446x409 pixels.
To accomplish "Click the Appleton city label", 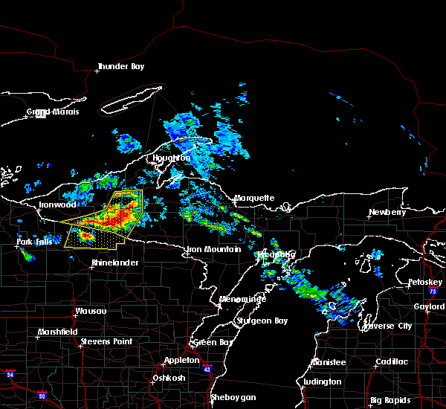I will coord(182,361).
